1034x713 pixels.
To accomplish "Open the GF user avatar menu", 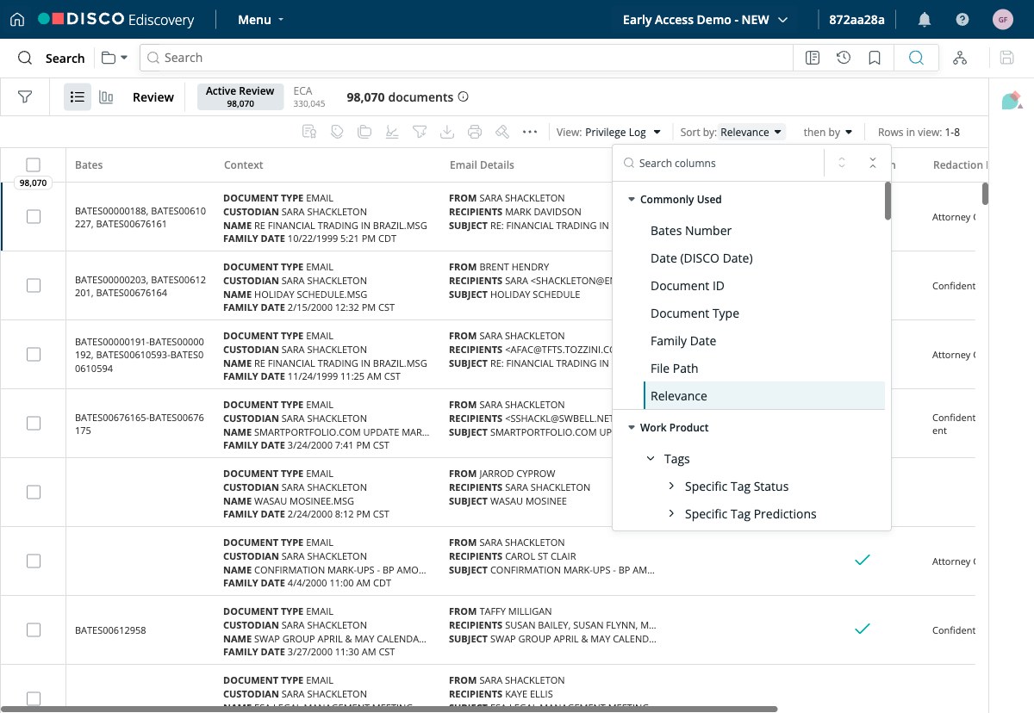I will click(x=1003, y=19).
